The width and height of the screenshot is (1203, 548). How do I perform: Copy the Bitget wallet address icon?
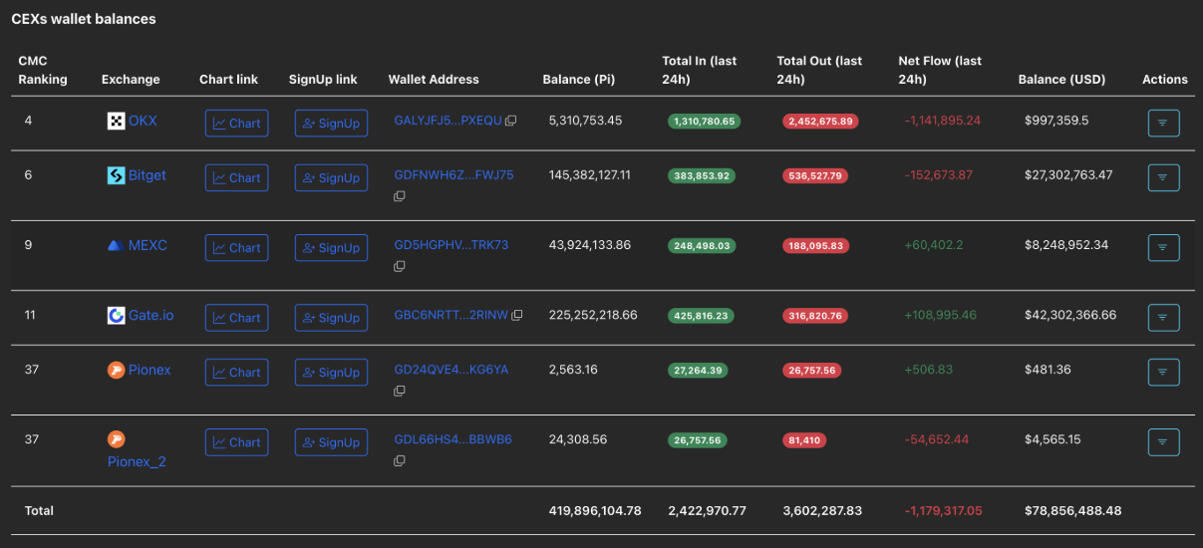tap(400, 196)
